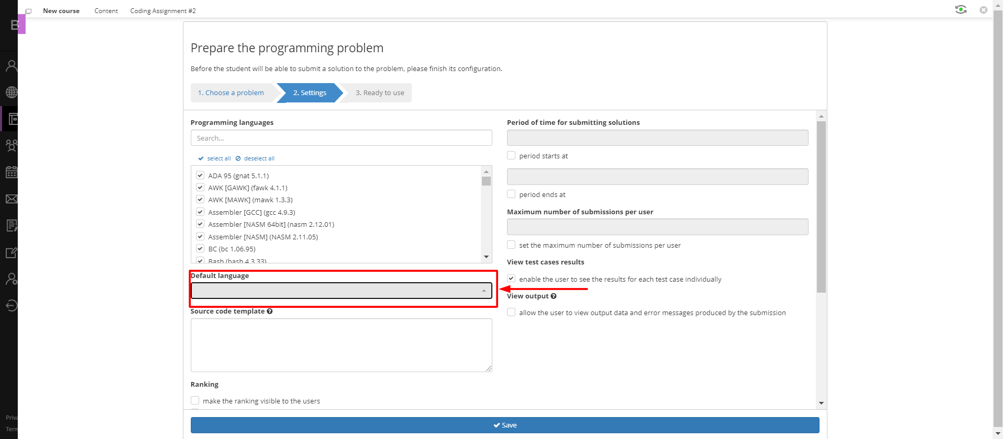Uncheck ADA 95 (gnat 5.1.1) language
The image size is (1003, 439).
click(200, 175)
